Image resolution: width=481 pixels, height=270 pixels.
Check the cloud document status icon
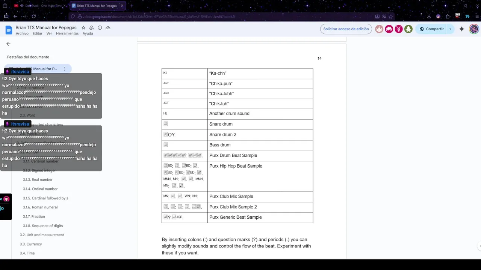(108, 28)
